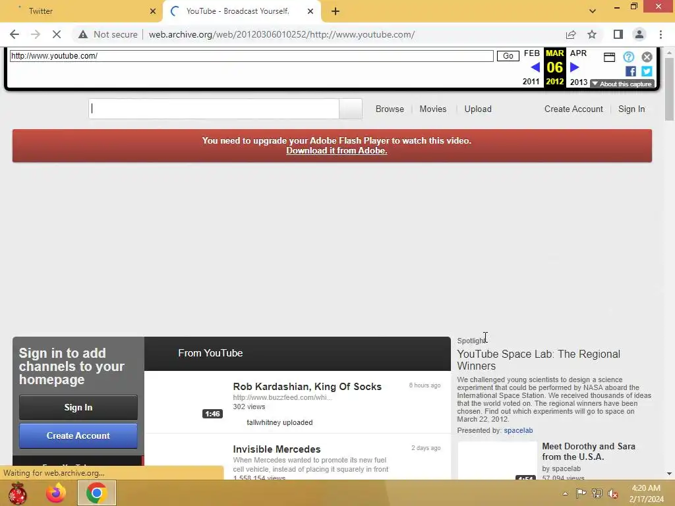This screenshot has height=506, width=675.
Task: Share capture on Twitter
Action: tap(647, 71)
